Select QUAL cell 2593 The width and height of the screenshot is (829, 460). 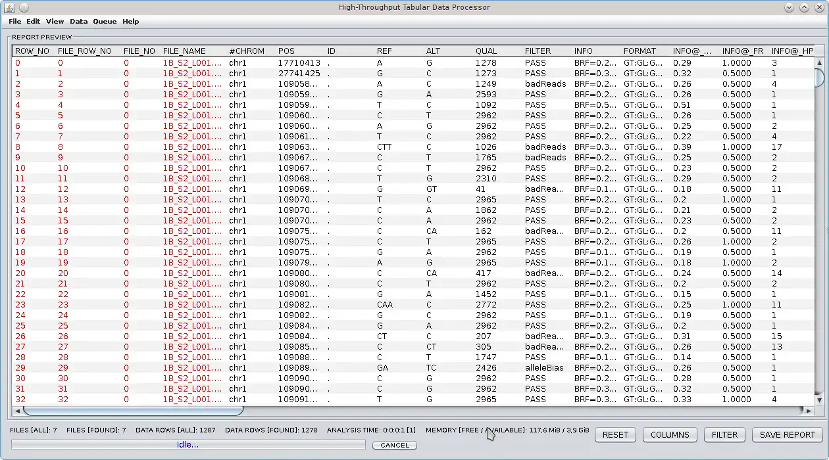(x=497, y=95)
